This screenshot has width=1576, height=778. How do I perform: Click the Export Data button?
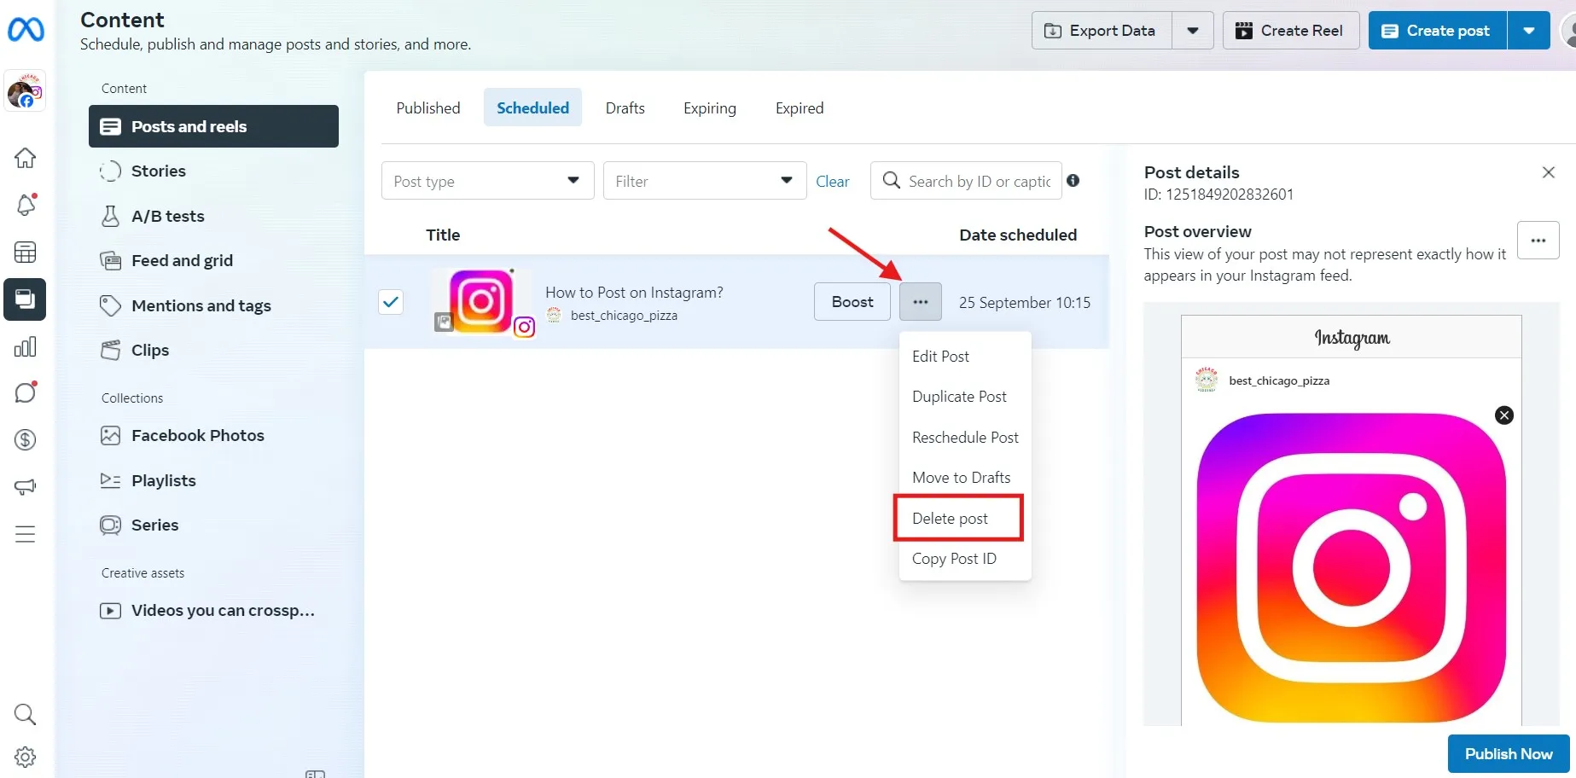1102,31
